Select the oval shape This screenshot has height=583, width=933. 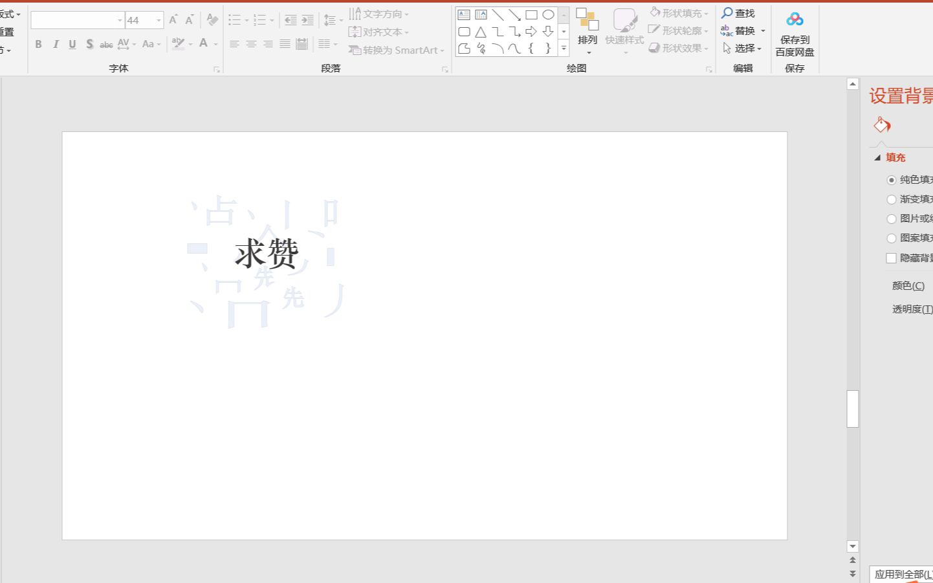pyautogui.click(x=548, y=14)
